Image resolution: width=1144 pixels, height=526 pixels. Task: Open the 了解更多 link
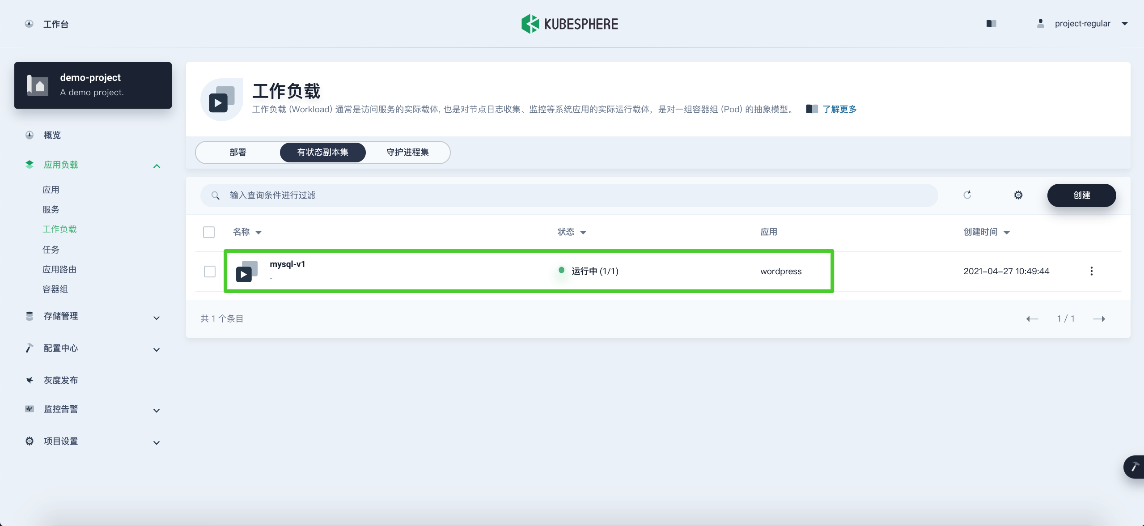(x=839, y=109)
